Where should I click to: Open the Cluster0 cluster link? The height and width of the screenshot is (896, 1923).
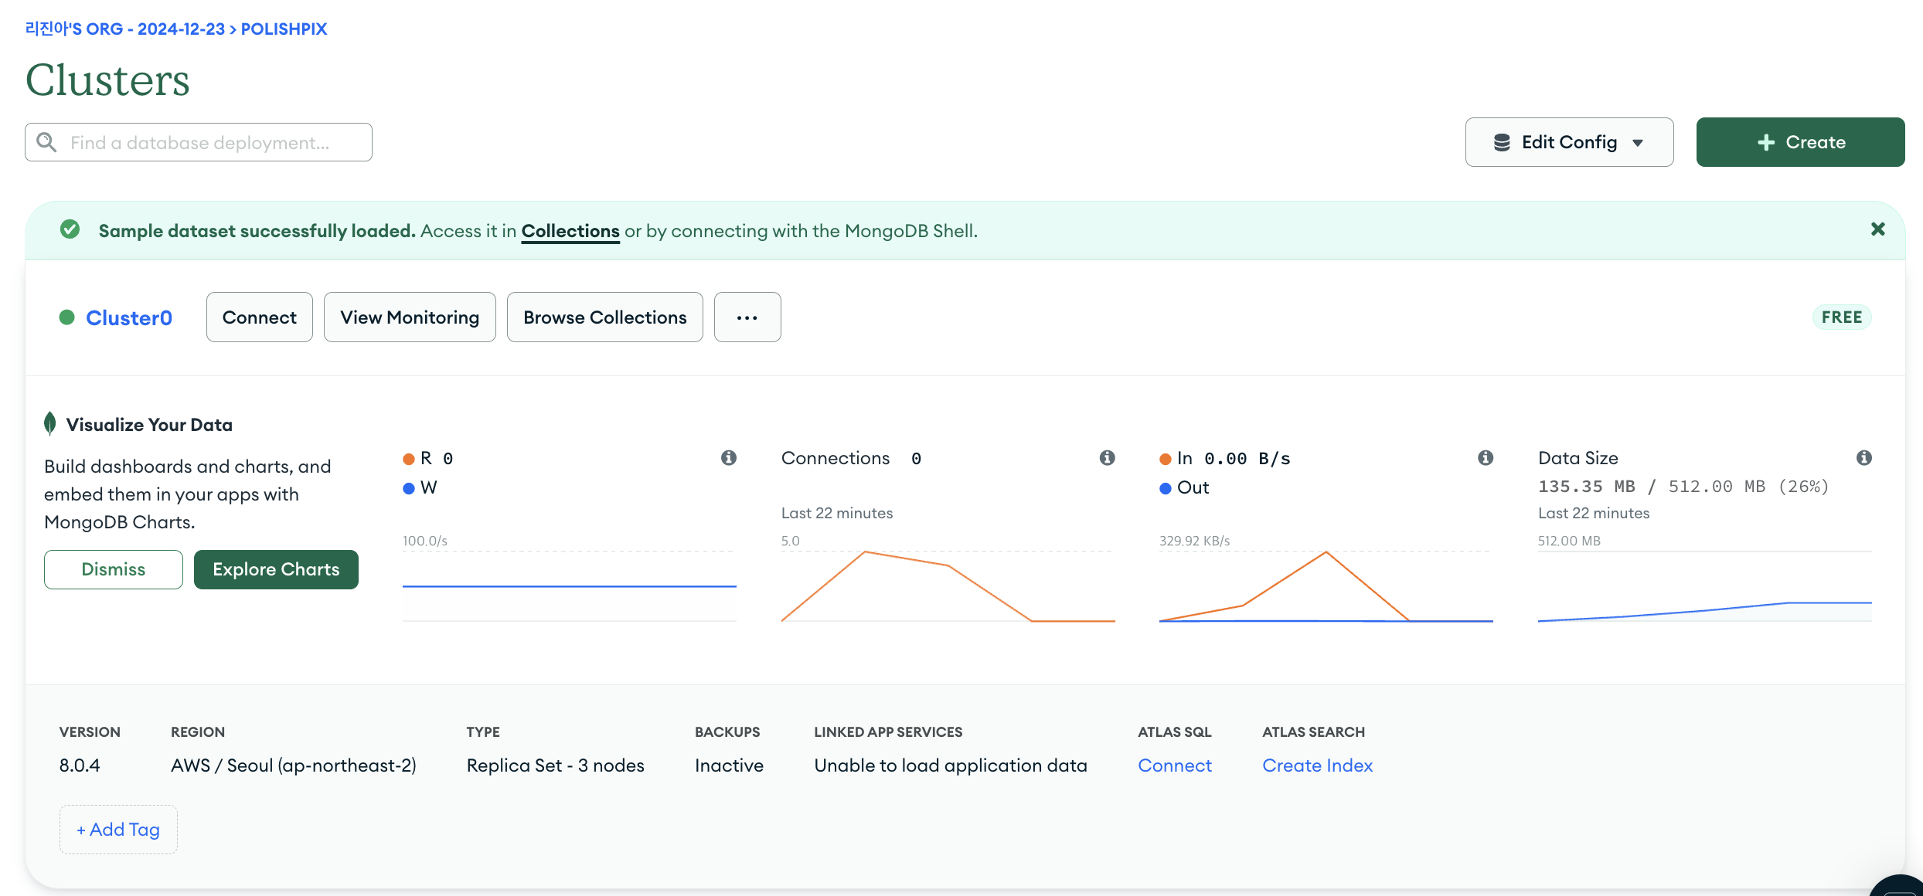129,317
